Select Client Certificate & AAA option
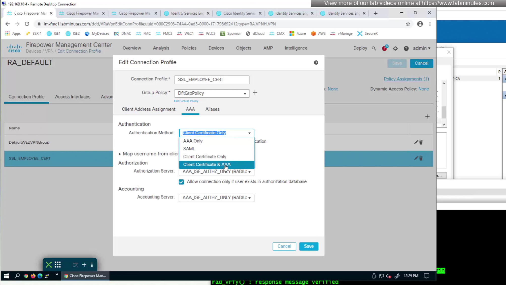Image resolution: width=506 pixels, height=285 pixels. 207,165
